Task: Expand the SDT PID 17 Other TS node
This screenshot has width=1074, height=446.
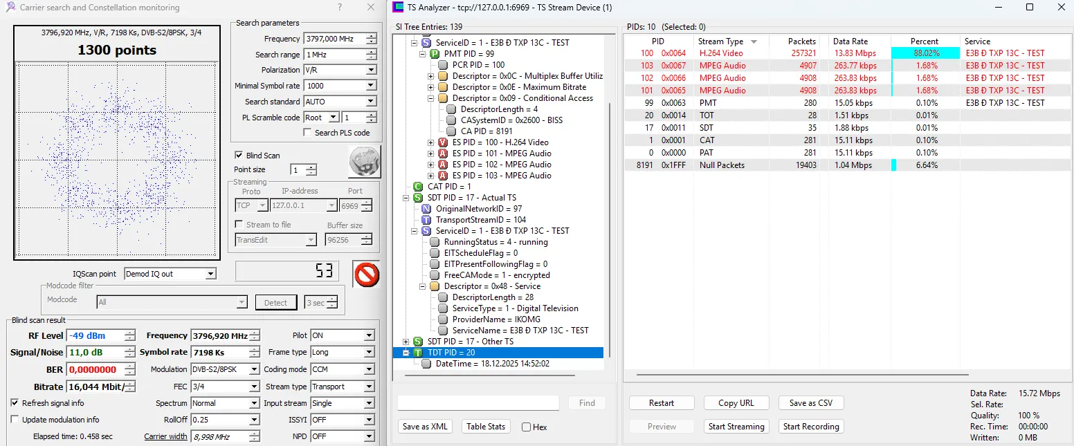Action: coord(406,342)
